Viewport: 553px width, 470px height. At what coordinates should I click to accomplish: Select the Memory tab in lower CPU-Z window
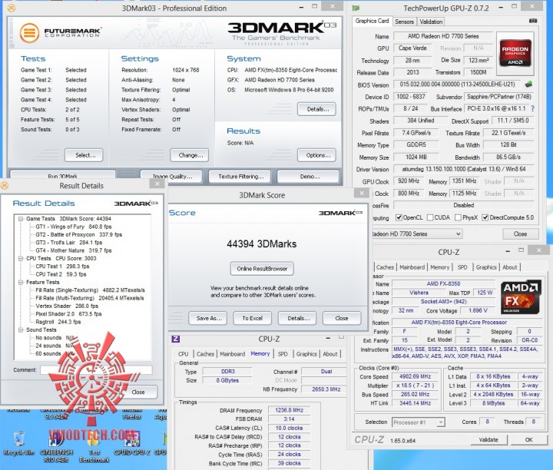[x=260, y=353]
